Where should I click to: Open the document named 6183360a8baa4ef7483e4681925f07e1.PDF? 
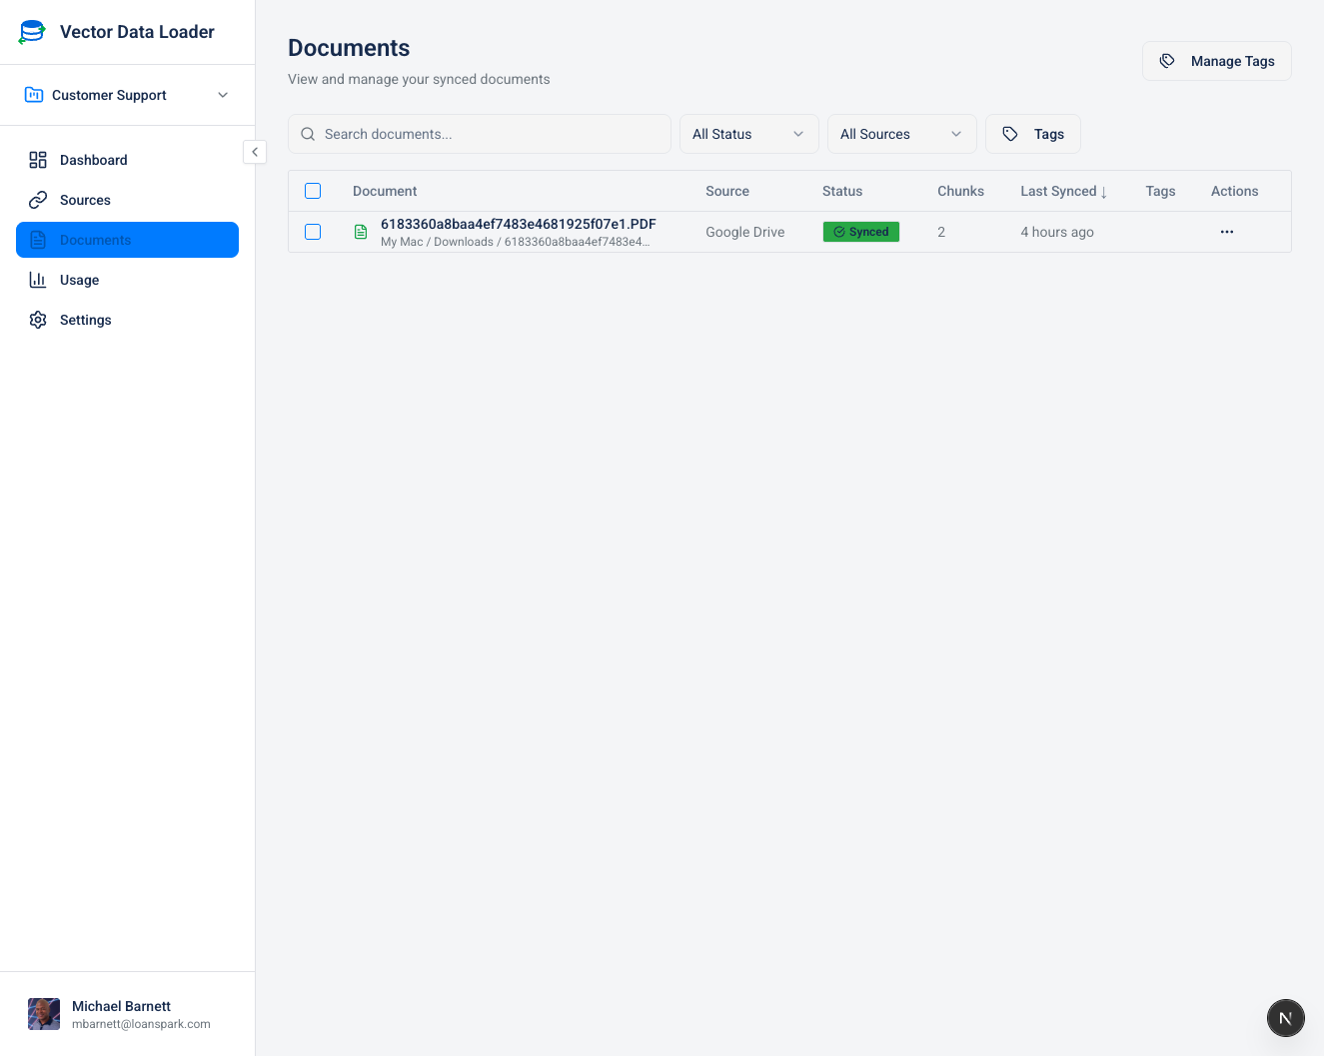[x=518, y=224]
